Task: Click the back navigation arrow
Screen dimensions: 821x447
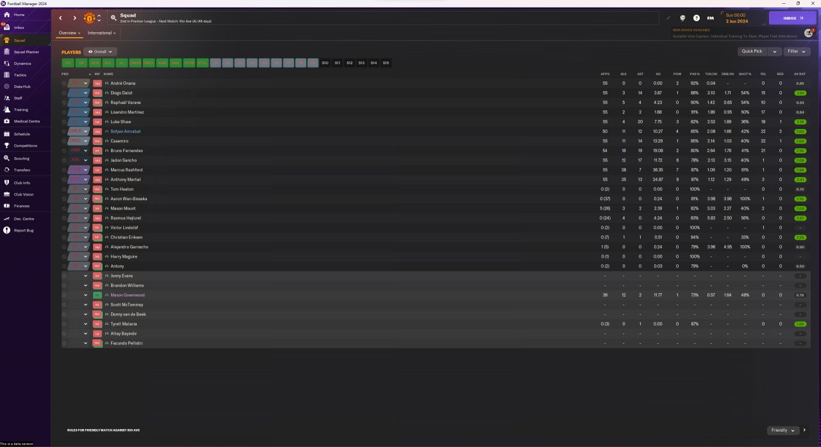Action: (61, 18)
